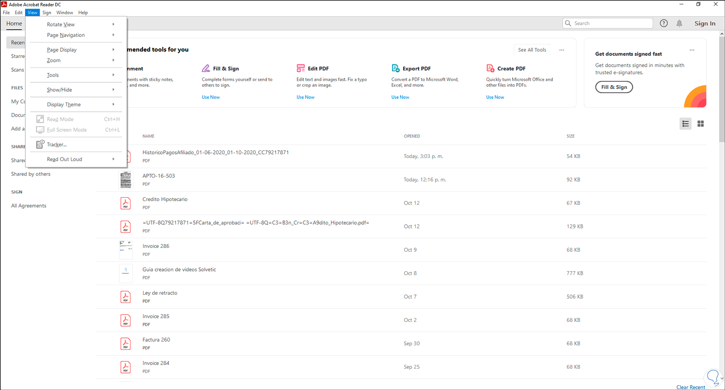Expand the Rotate View submenu
725x390 pixels.
coord(61,24)
